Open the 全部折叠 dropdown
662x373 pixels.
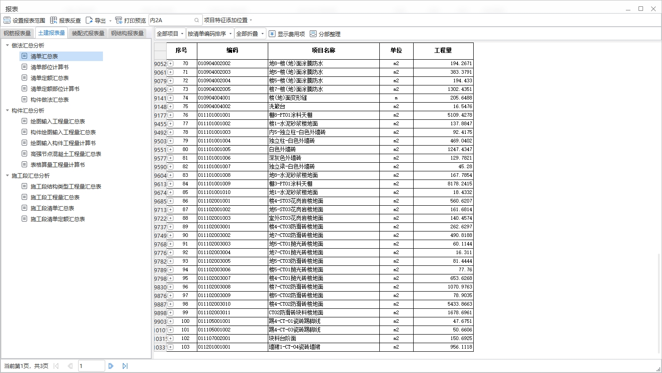[250, 33]
